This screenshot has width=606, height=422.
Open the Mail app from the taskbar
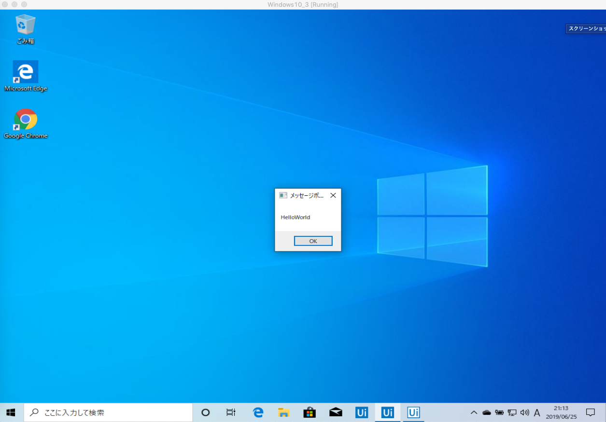[x=336, y=412]
